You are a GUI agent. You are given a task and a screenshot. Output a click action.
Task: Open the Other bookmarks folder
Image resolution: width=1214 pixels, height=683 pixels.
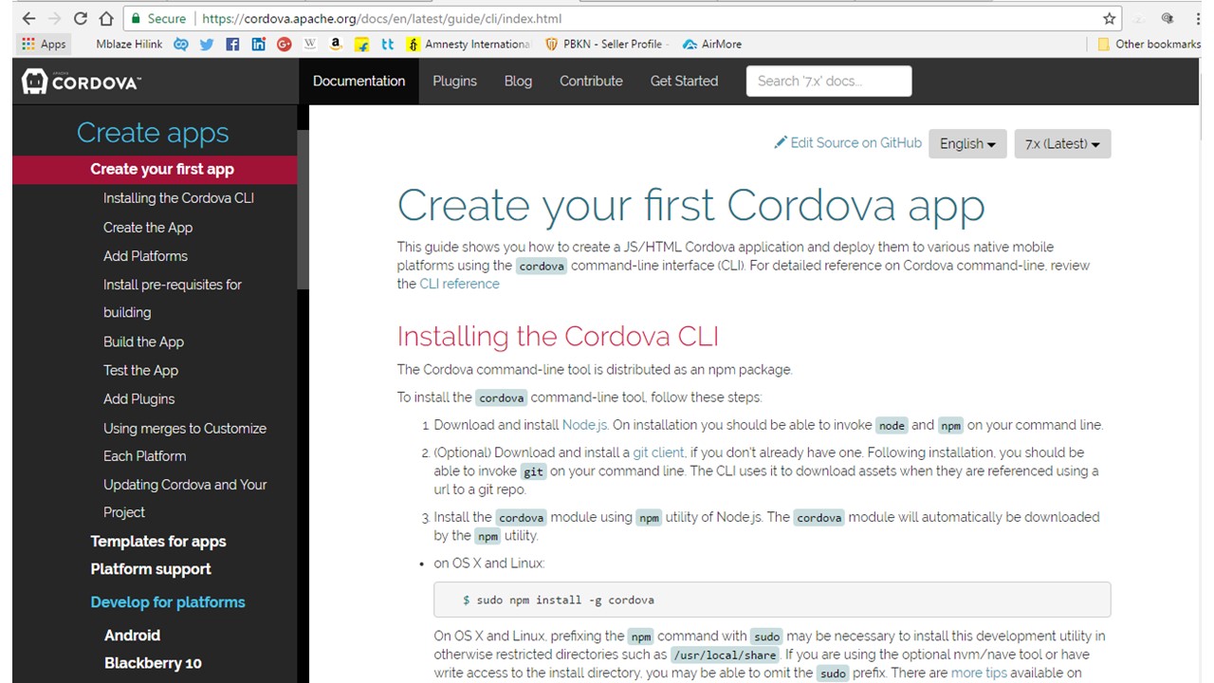point(1149,44)
